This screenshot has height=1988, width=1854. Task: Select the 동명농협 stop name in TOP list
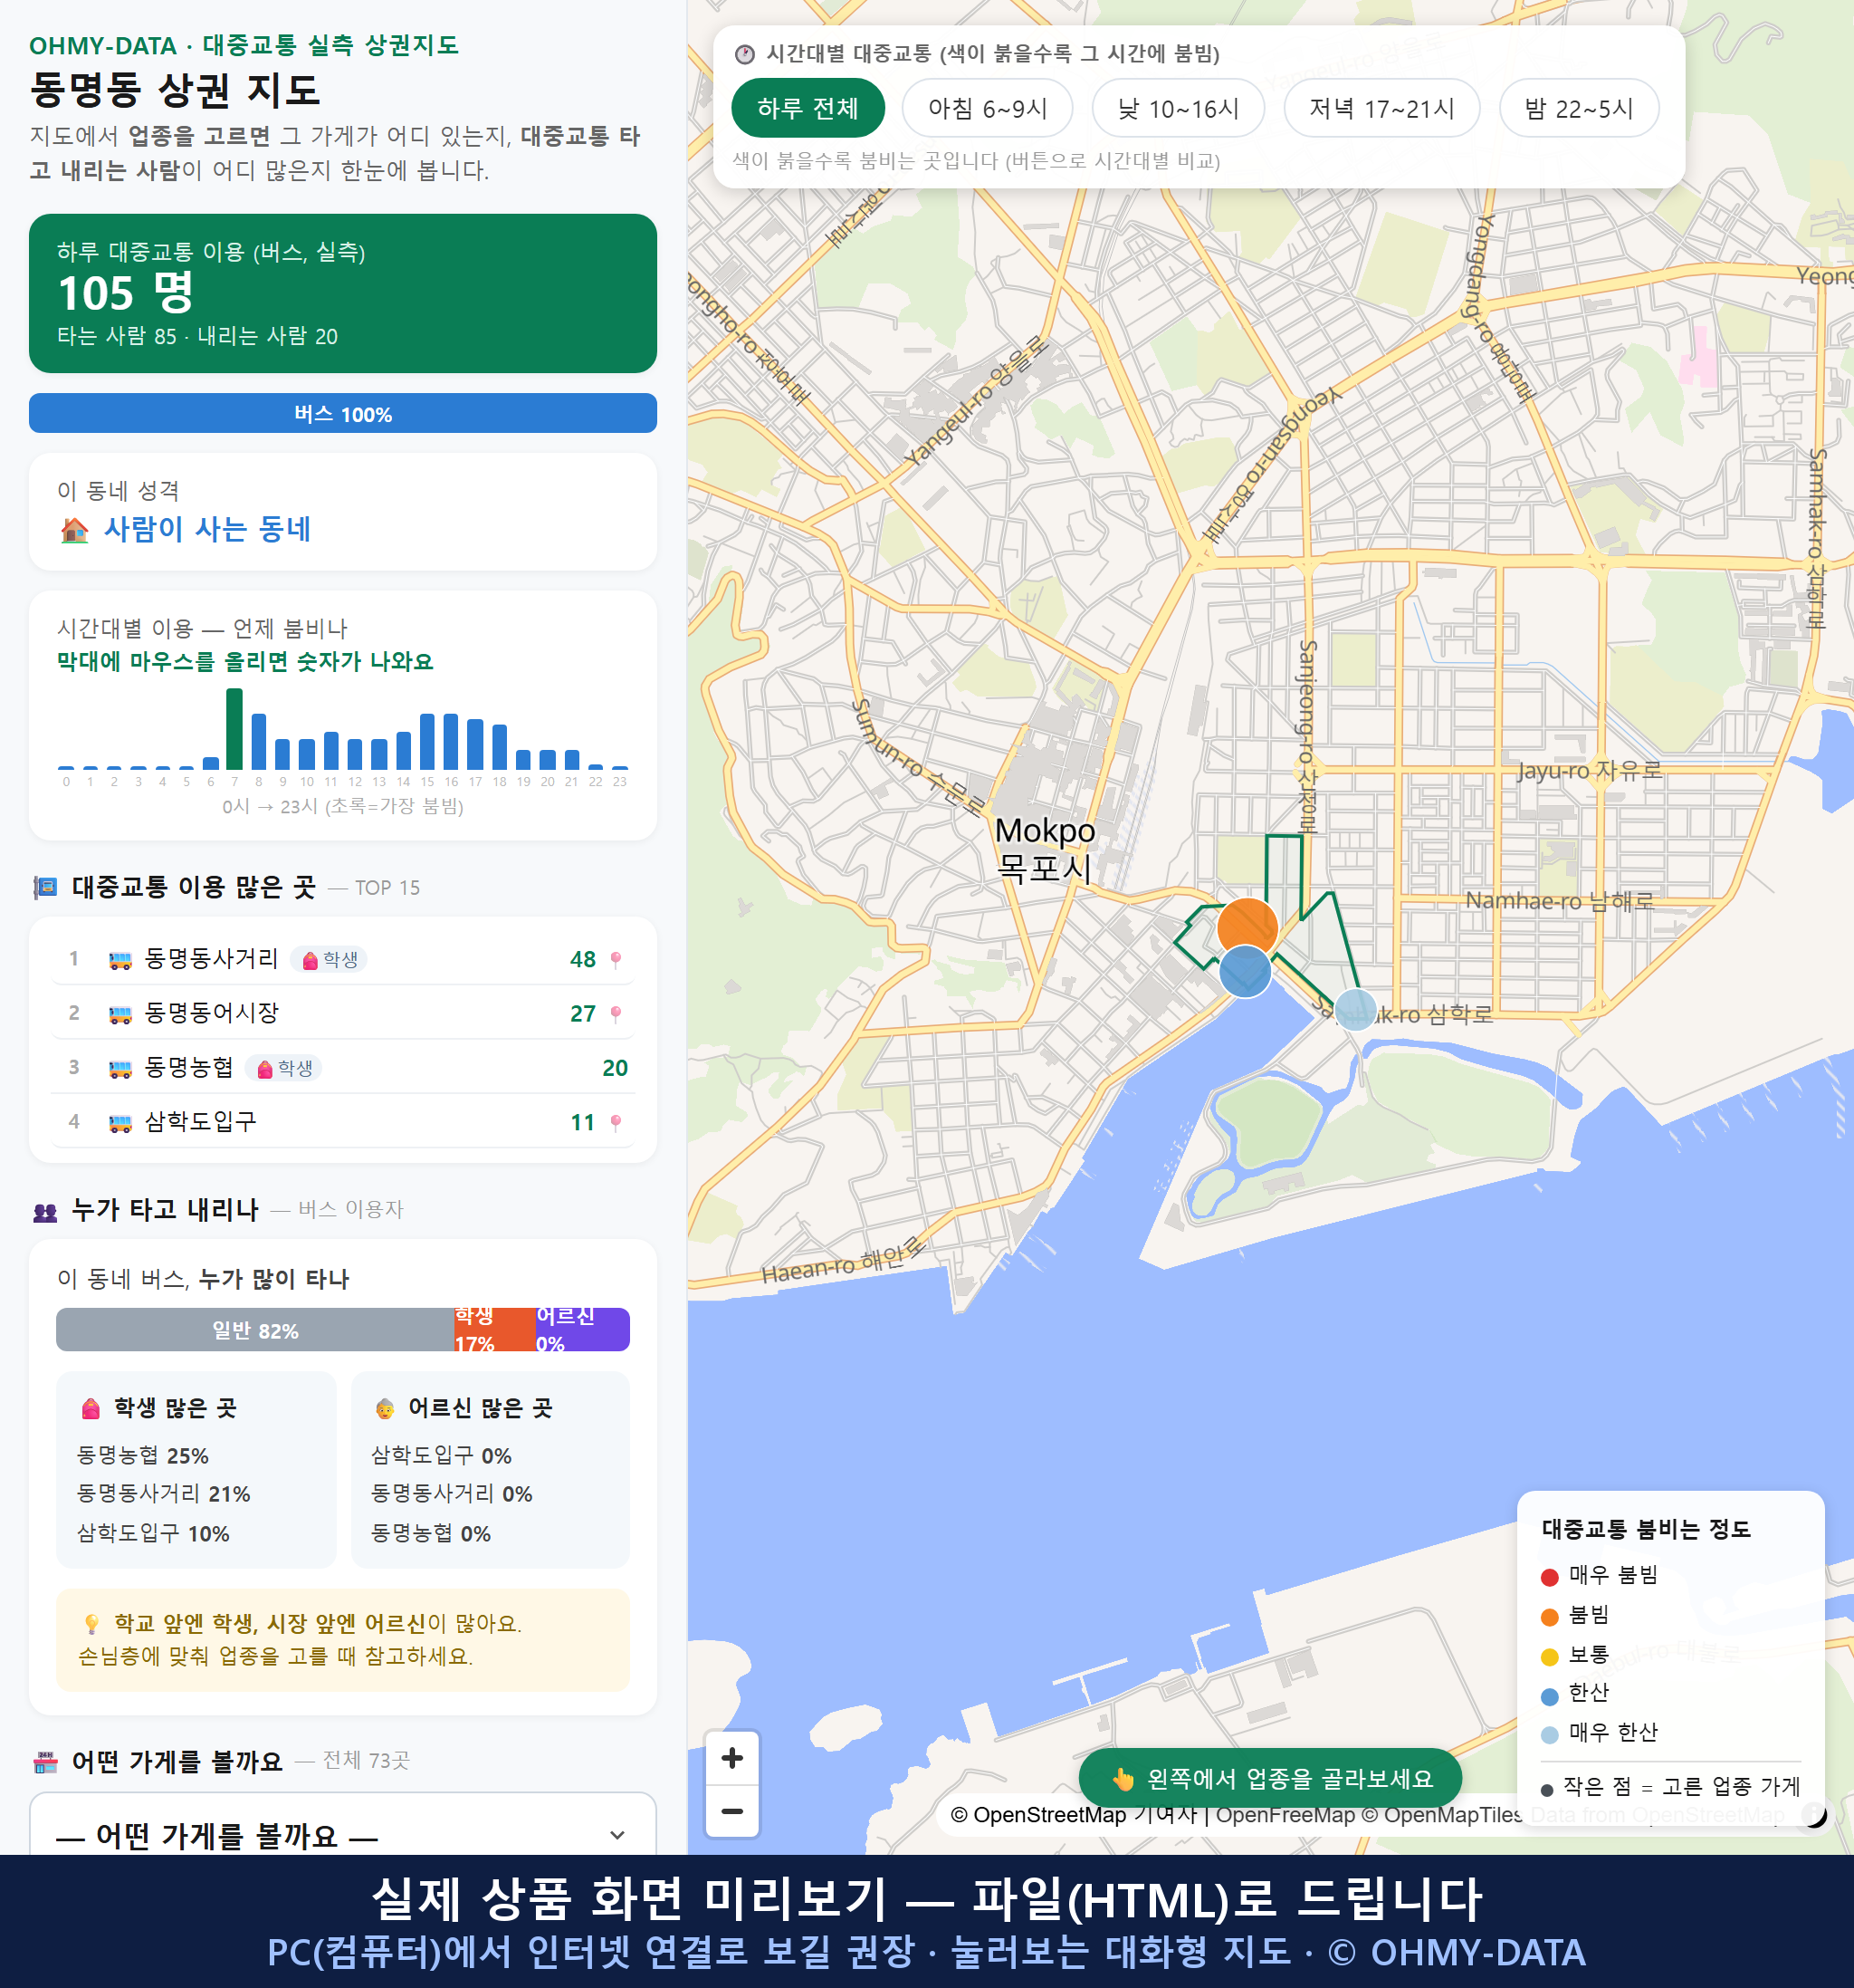pos(189,1067)
